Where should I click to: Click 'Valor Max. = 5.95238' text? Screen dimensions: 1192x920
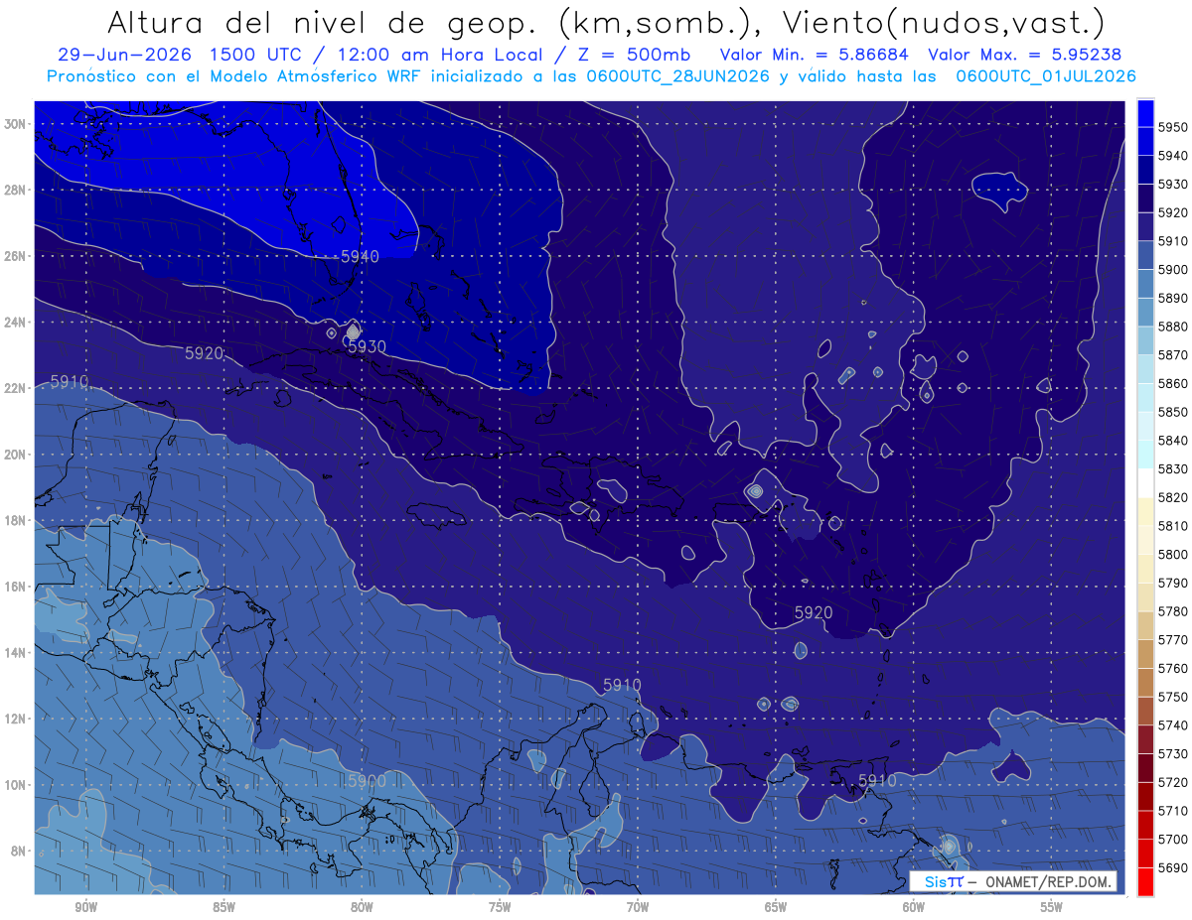tap(1026, 56)
